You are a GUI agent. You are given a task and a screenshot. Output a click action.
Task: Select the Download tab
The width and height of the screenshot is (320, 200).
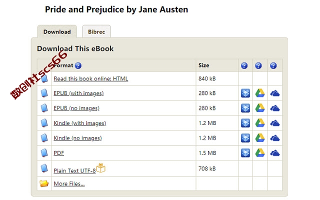[x=57, y=32]
